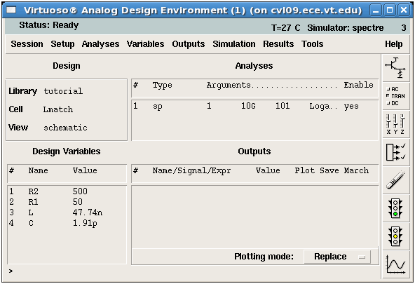This screenshot has height=284, width=415.
Task: Click the Delete eraser icon
Action: (x=395, y=180)
